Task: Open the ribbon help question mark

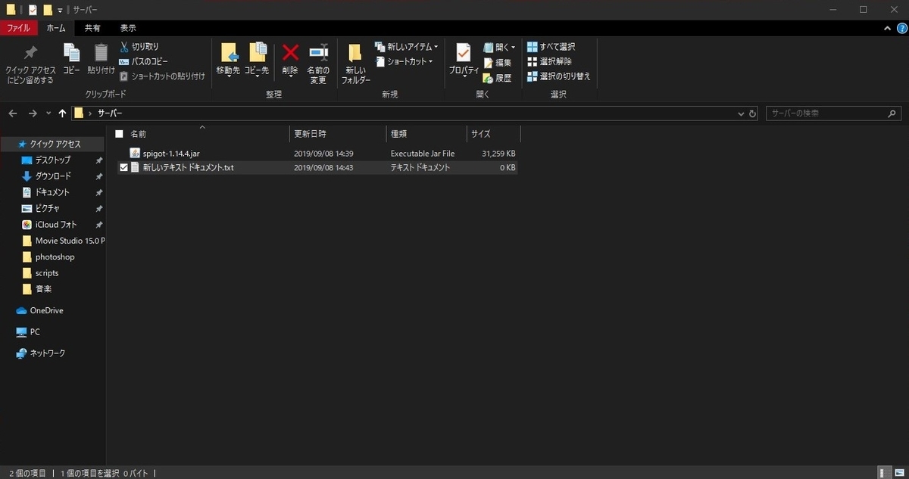Action: click(901, 28)
